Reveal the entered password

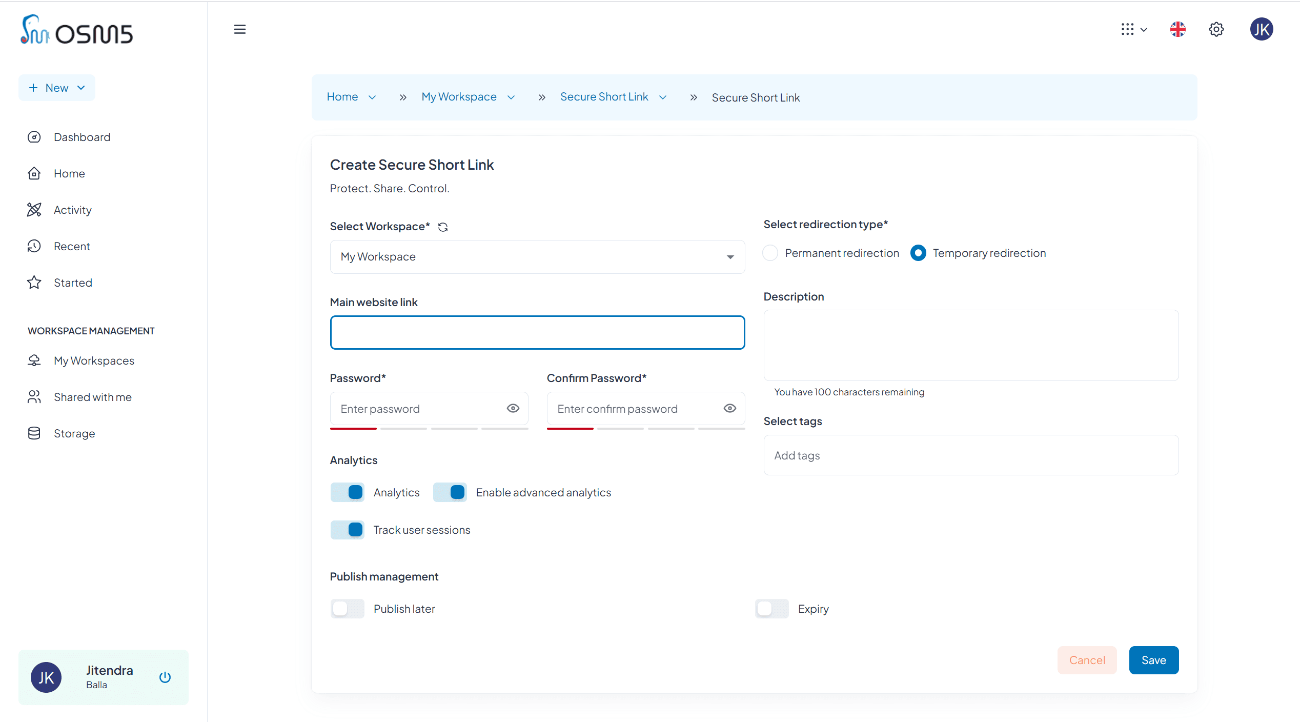(x=513, y=408)
